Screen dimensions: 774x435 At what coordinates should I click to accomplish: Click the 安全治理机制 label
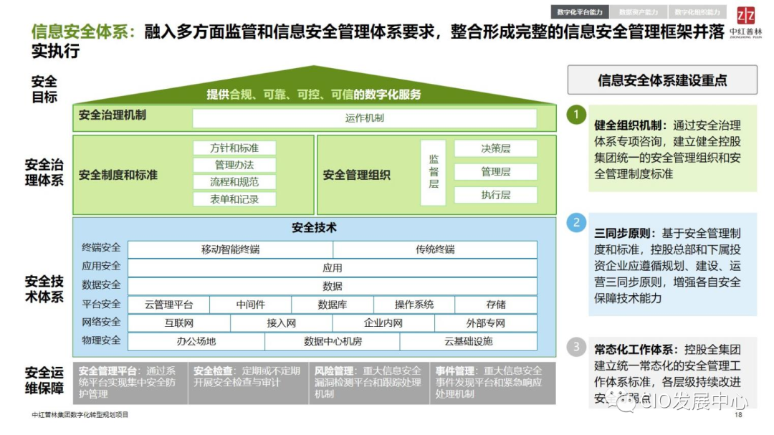pos(113,115)
